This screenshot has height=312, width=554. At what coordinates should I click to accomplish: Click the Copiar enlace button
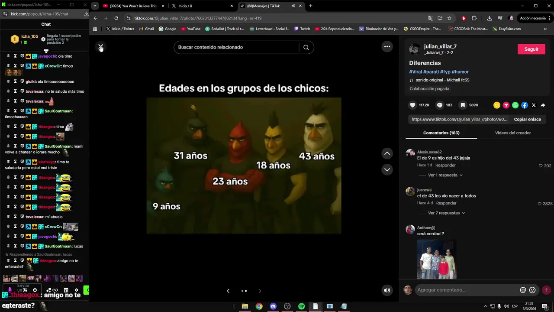pyautogui.click(x=527, y=119)
